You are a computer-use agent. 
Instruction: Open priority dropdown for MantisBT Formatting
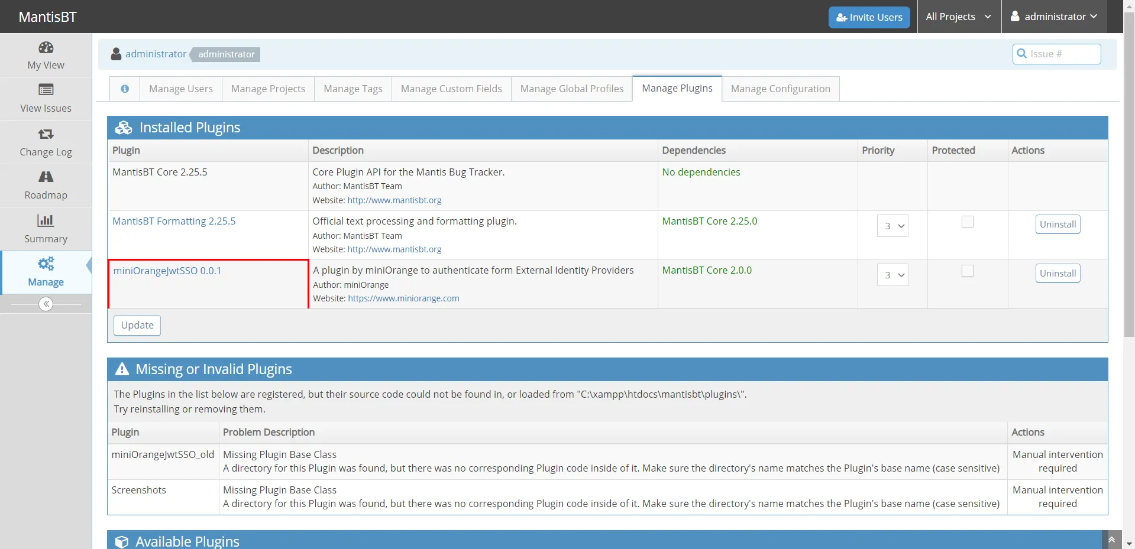[x=893, y=226]
